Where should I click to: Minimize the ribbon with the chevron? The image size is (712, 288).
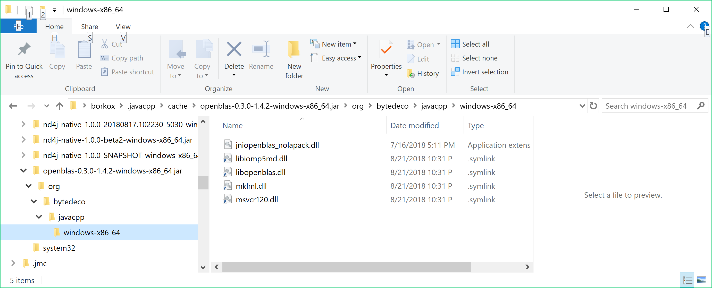(690, 26)
